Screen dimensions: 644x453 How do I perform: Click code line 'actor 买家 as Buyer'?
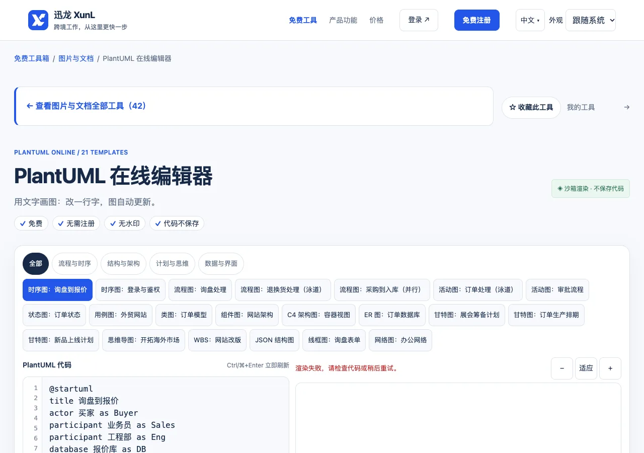(x=94, y=413)
